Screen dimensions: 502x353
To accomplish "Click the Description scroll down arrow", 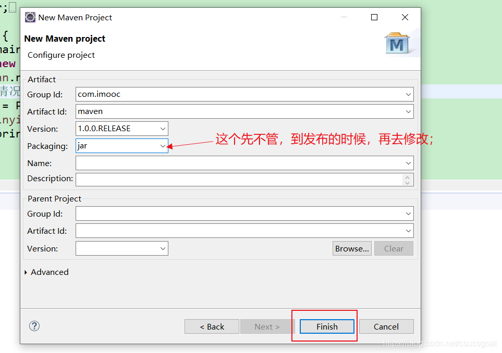I will (x=407, y=183).
